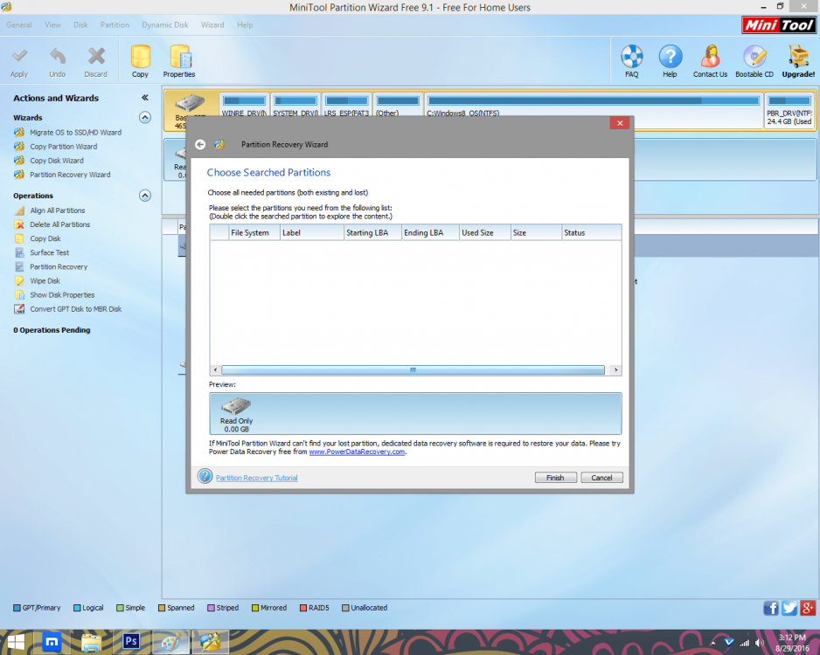Click the Finish button
The height and width of the screenshot is (655, 820).
tap(555, 478)
